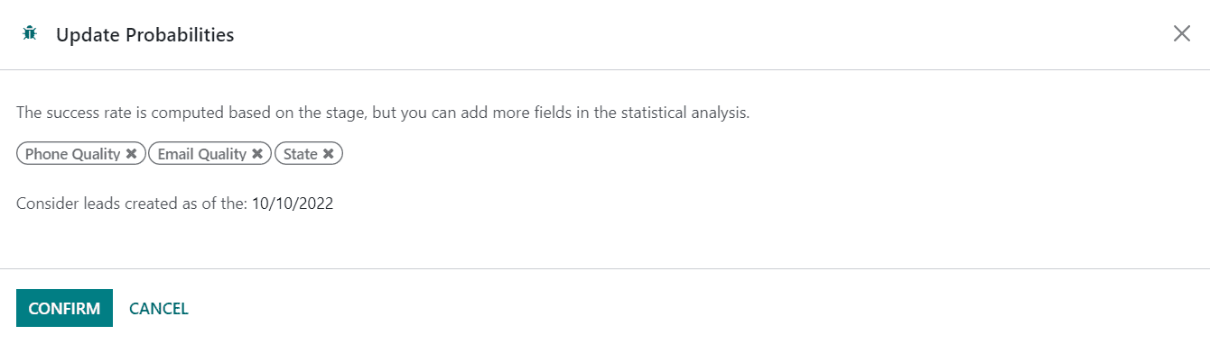Confirm the probability update
The height and width of the screenshot is (344, 1210).
pyautogui.click(x=64, y=308)
